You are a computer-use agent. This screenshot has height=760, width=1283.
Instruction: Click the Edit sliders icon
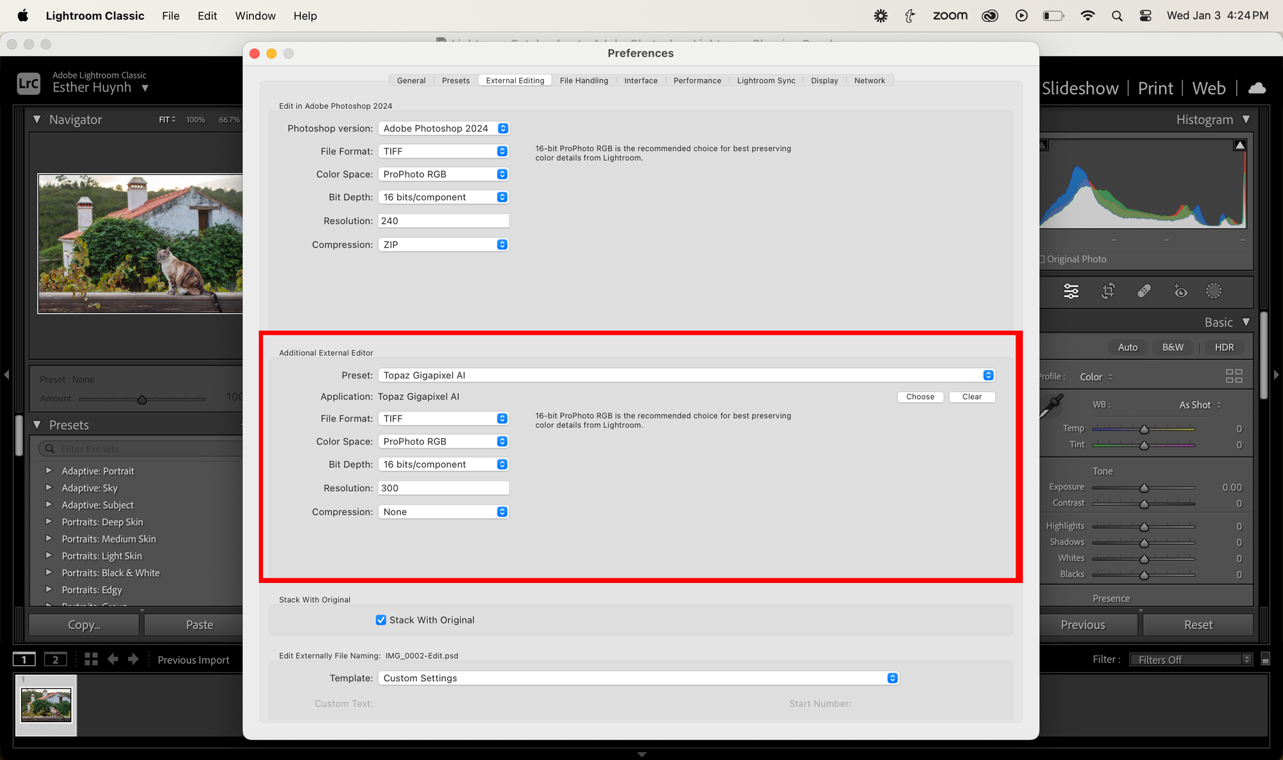pyautogui.click(x=1071, y=291)
